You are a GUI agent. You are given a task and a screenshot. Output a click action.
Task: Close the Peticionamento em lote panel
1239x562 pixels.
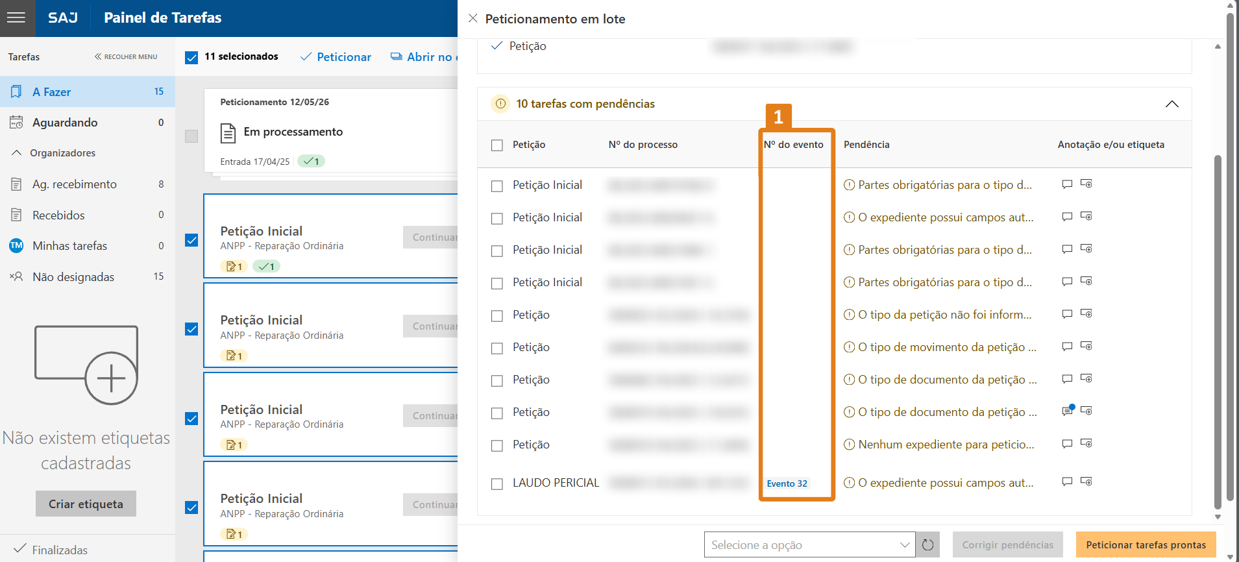(x=473, y=18)
